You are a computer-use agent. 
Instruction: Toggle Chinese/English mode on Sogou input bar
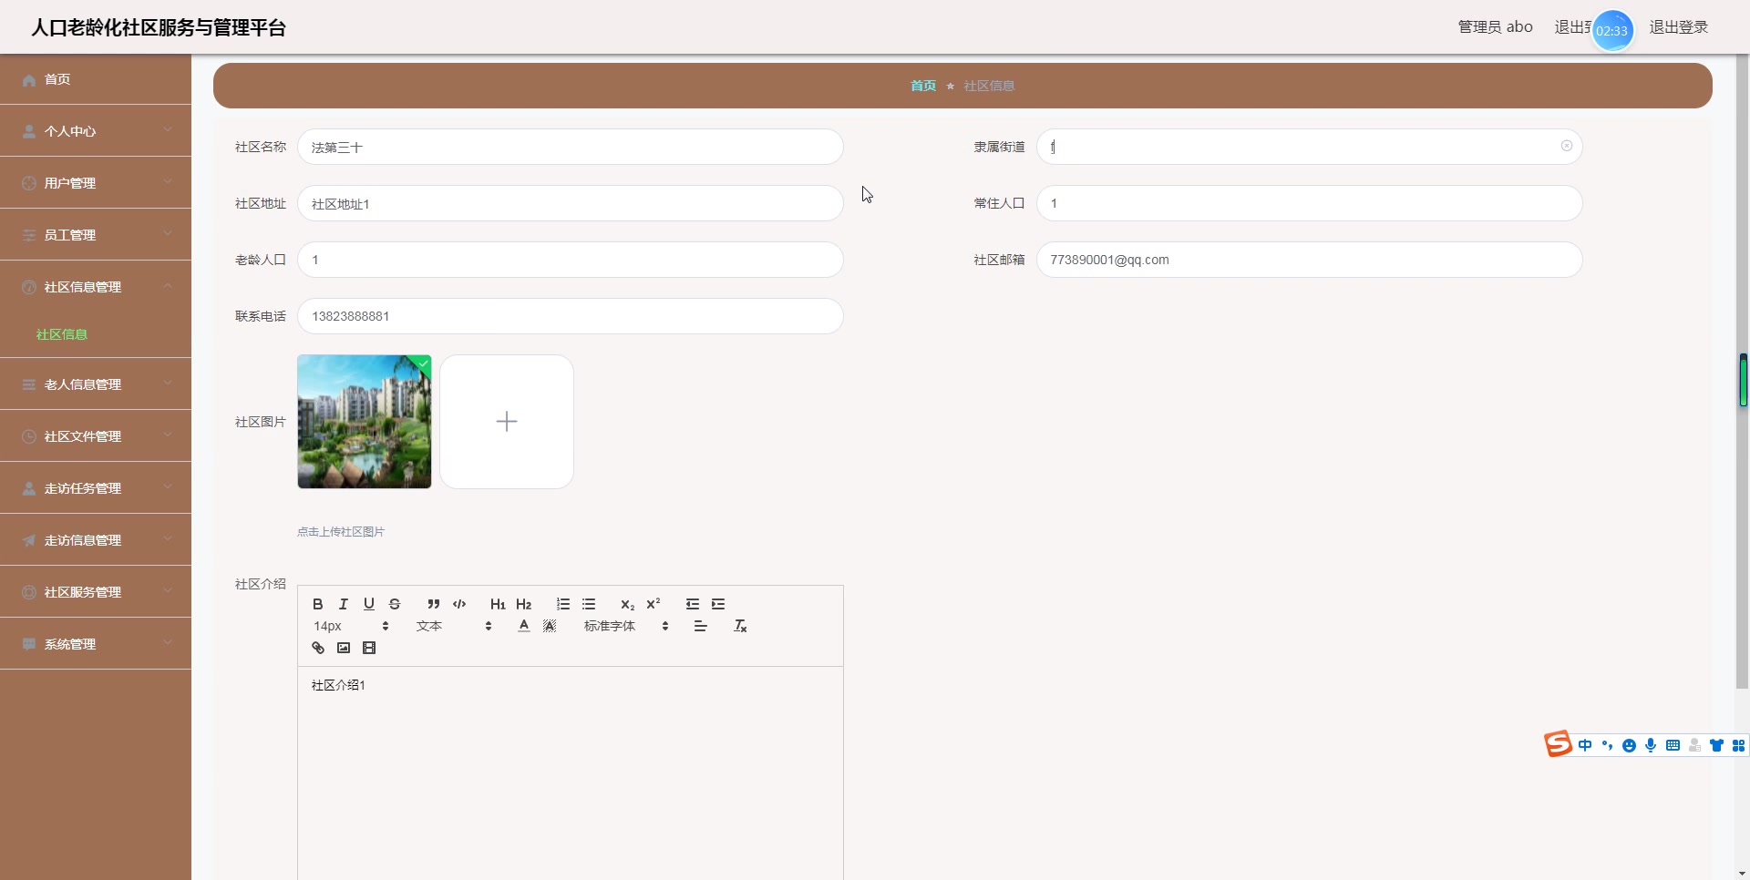point(1586,744)
